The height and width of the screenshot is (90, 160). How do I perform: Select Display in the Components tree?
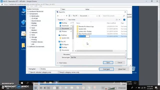(34, 23)
